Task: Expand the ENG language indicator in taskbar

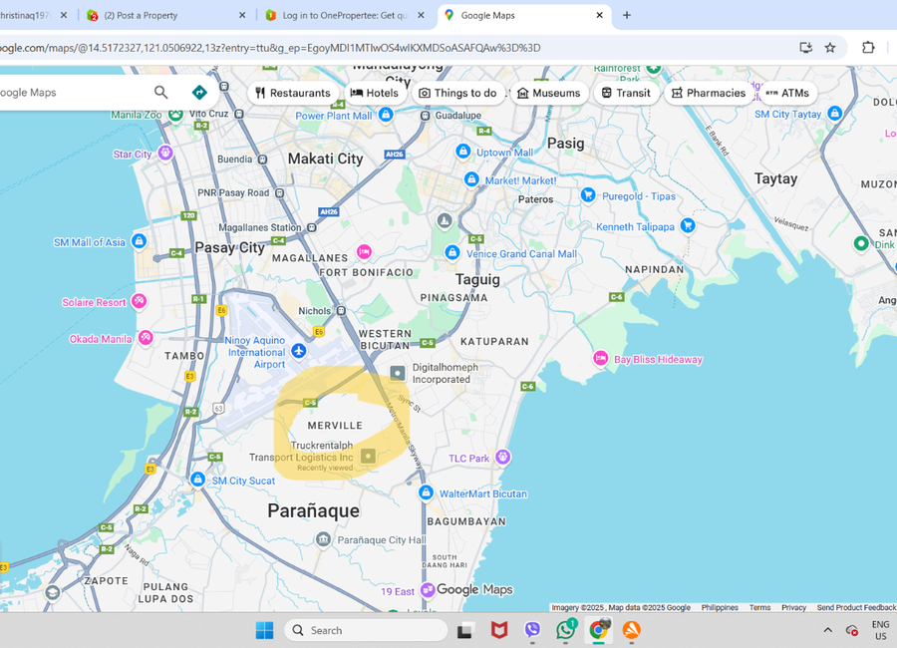Action: point(880,630)
